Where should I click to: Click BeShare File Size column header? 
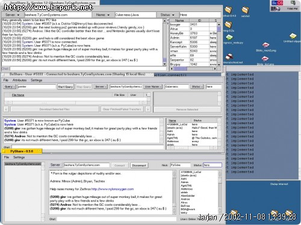119,95
